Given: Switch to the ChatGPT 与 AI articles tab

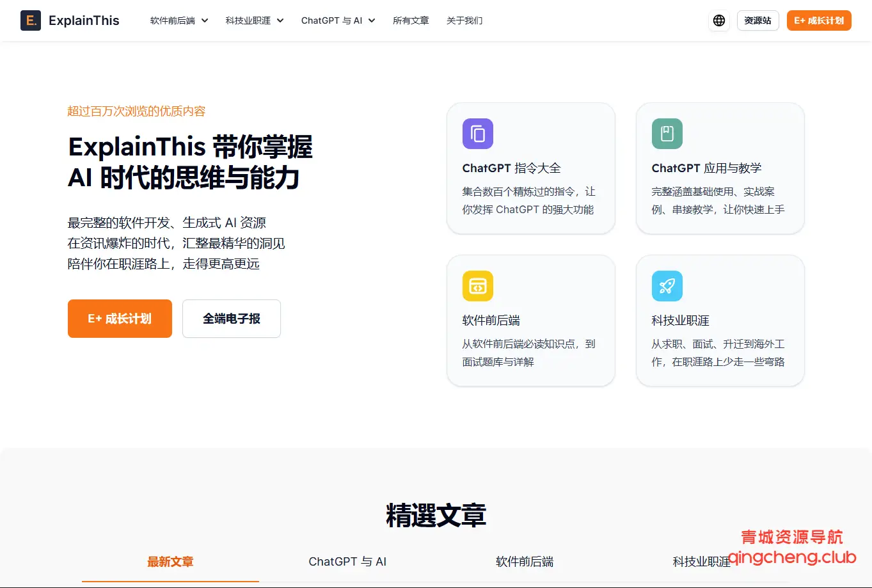Looking at the screenshot, I should pyautogui.click(x=347, y=562).
